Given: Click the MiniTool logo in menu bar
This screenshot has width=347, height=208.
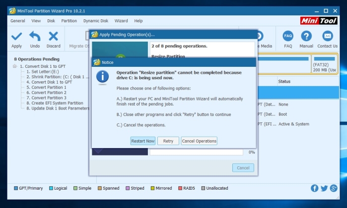Looking at the screenshot, I should 319,21.
